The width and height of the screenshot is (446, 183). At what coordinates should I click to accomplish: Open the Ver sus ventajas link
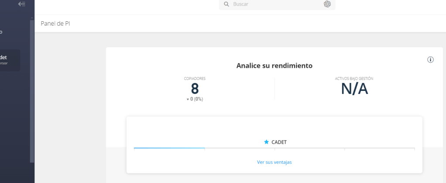coord(274,162)
